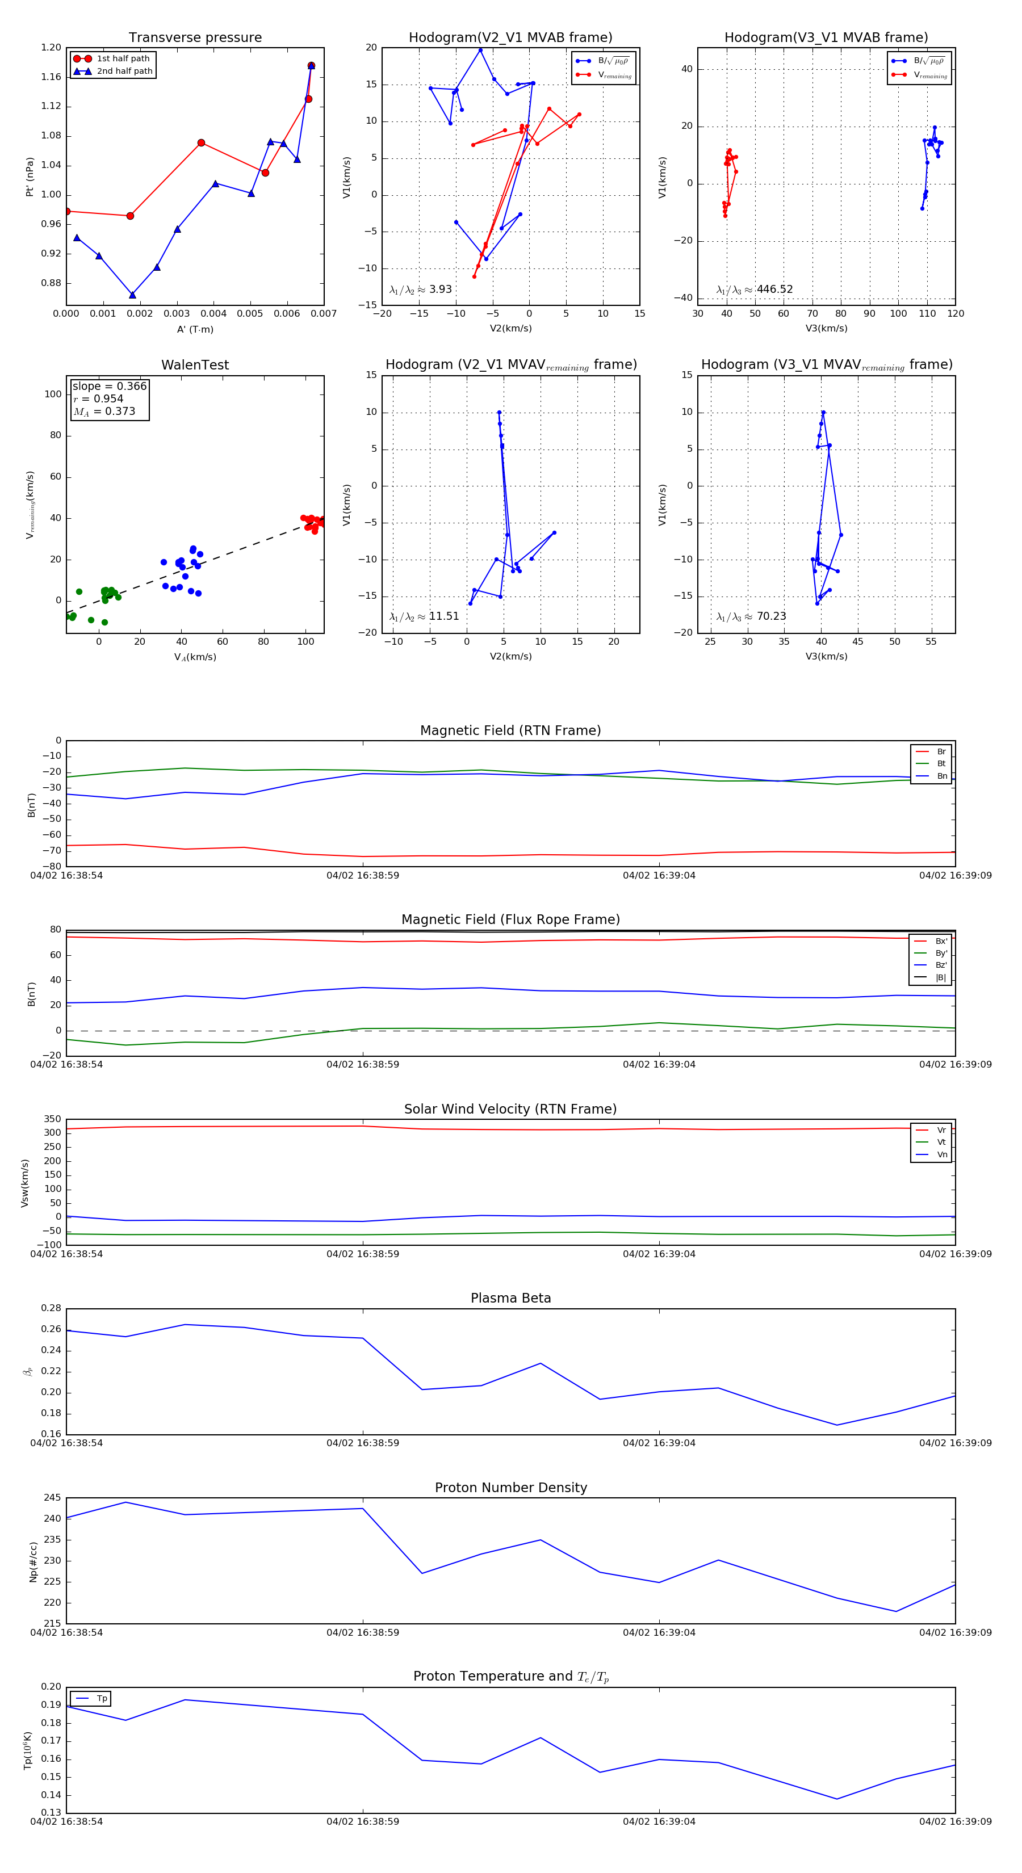Click the 'Tp(10⁶K)' y-axis label

point(28,1751)
